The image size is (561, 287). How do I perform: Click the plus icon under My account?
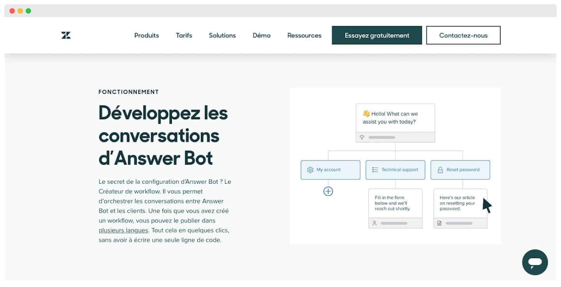point(328,191)
